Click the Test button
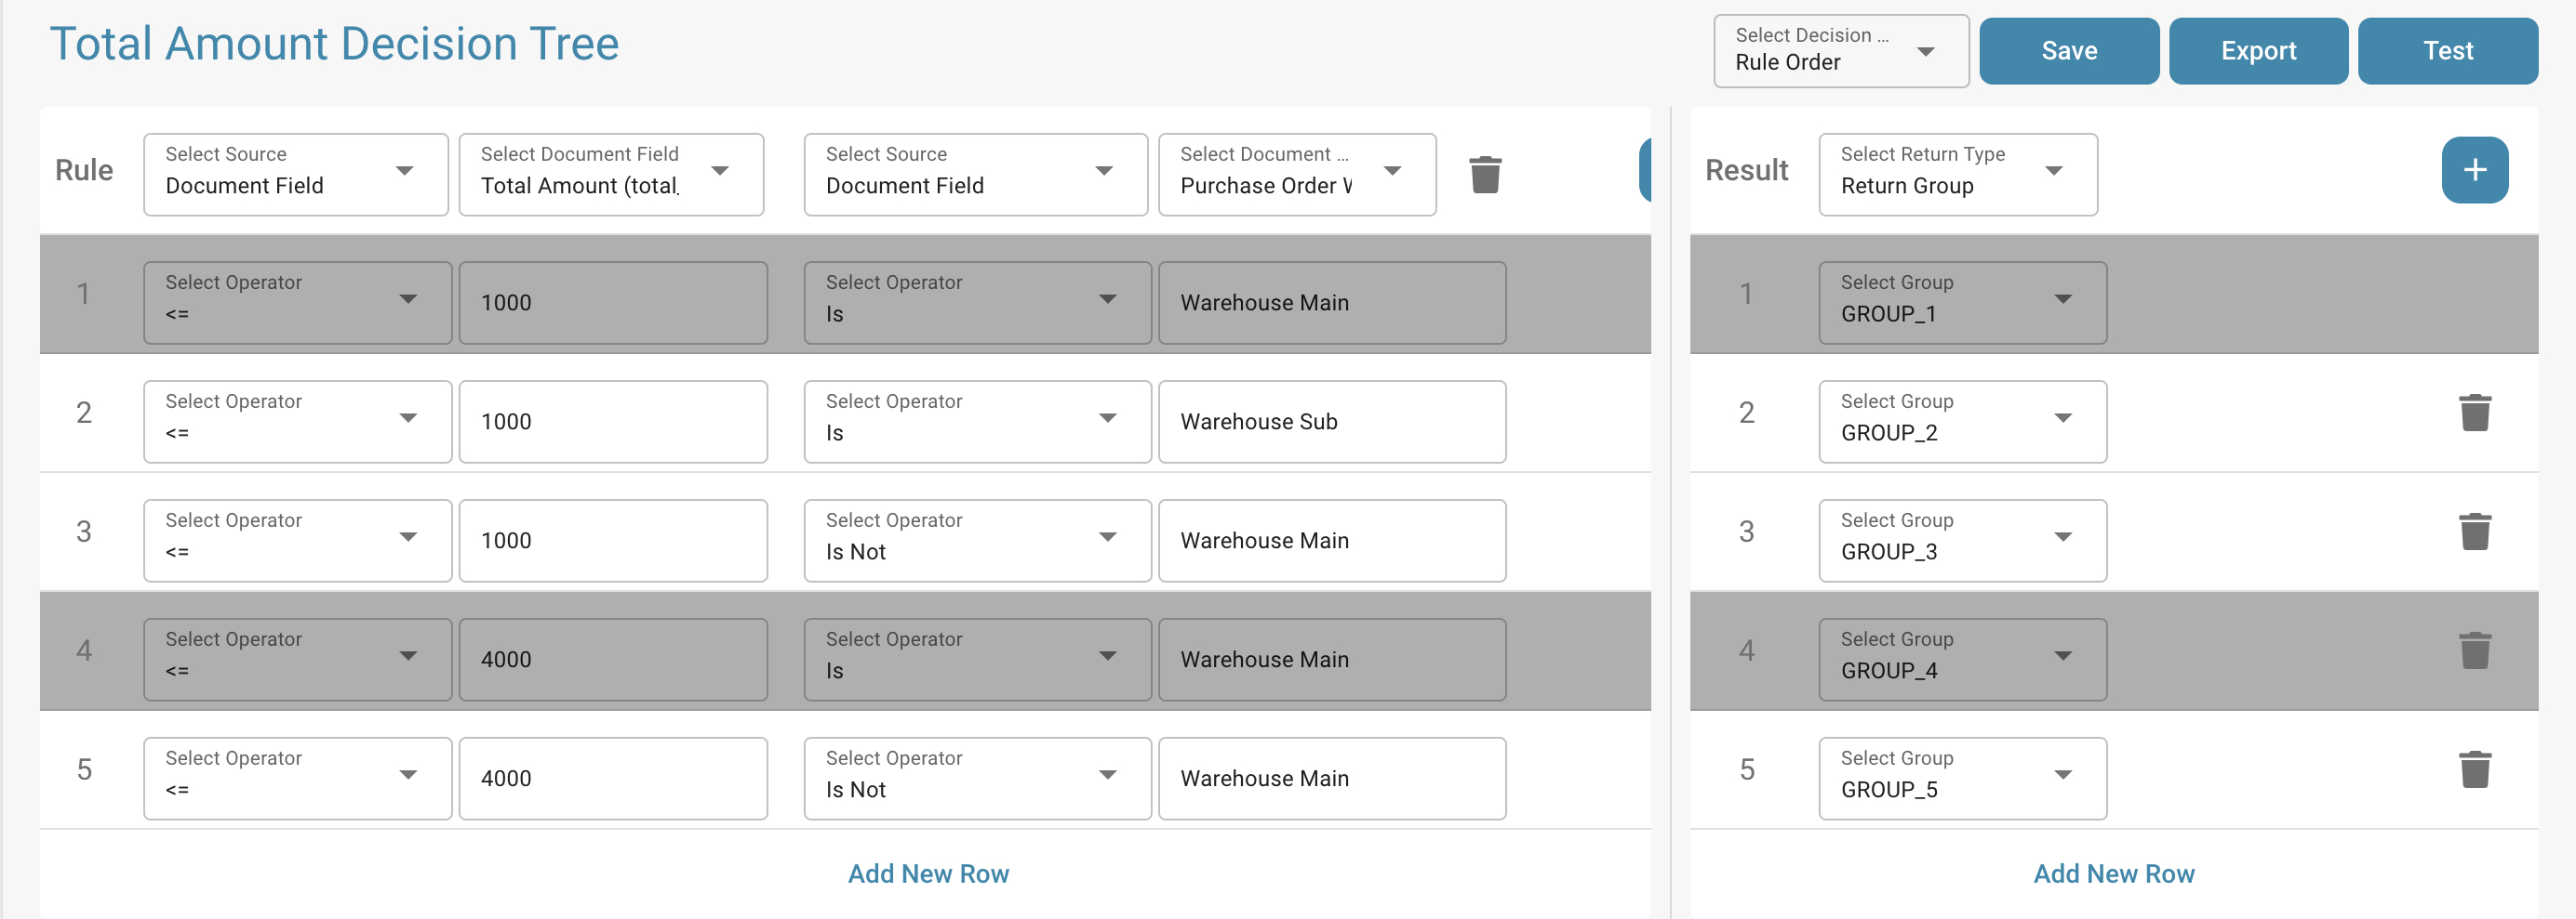The height and width of the screenshot is (919, 2576). tap(2447, 51)
